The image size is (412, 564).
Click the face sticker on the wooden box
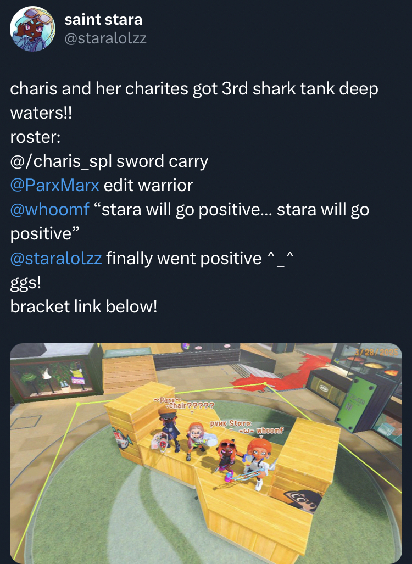point(302,501)
